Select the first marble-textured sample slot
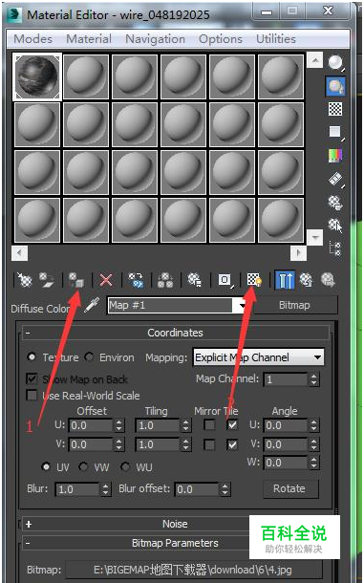The image size is (364, 583). pyautogui.click(x=37, y=77)
